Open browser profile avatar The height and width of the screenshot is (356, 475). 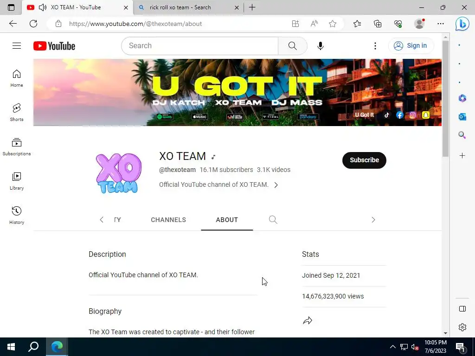pyautogui.click(x=419, y=24)
